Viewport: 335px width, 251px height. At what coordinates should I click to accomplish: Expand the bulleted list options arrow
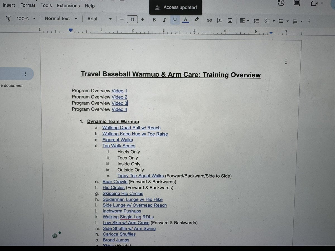coord(287,21)
